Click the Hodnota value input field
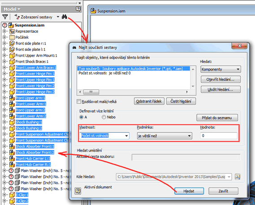 pyautogui.click(x=219, y=135)
